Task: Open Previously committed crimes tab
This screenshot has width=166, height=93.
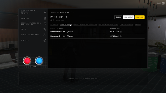Action: [108, 24]
